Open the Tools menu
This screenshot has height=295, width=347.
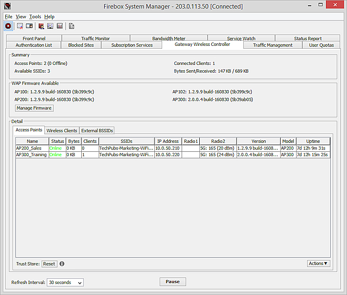click(x=35, y=16)
